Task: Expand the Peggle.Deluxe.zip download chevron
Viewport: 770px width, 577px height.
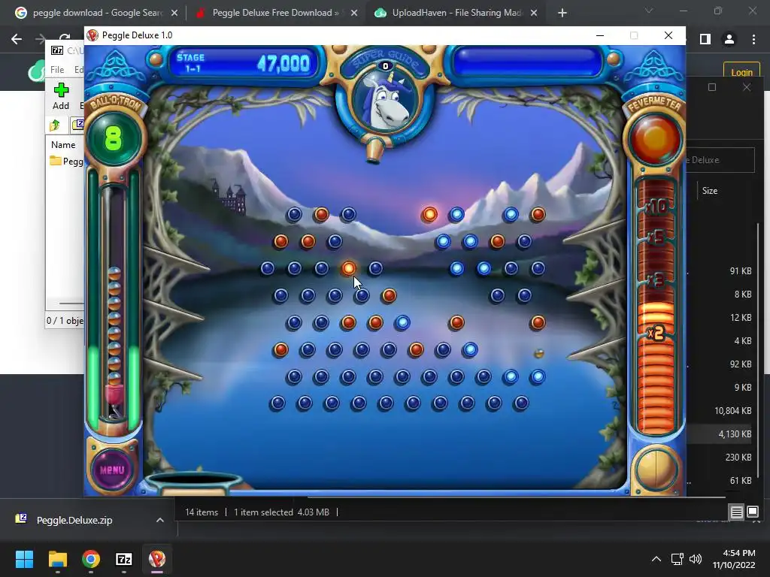Action: coord(160,520)
